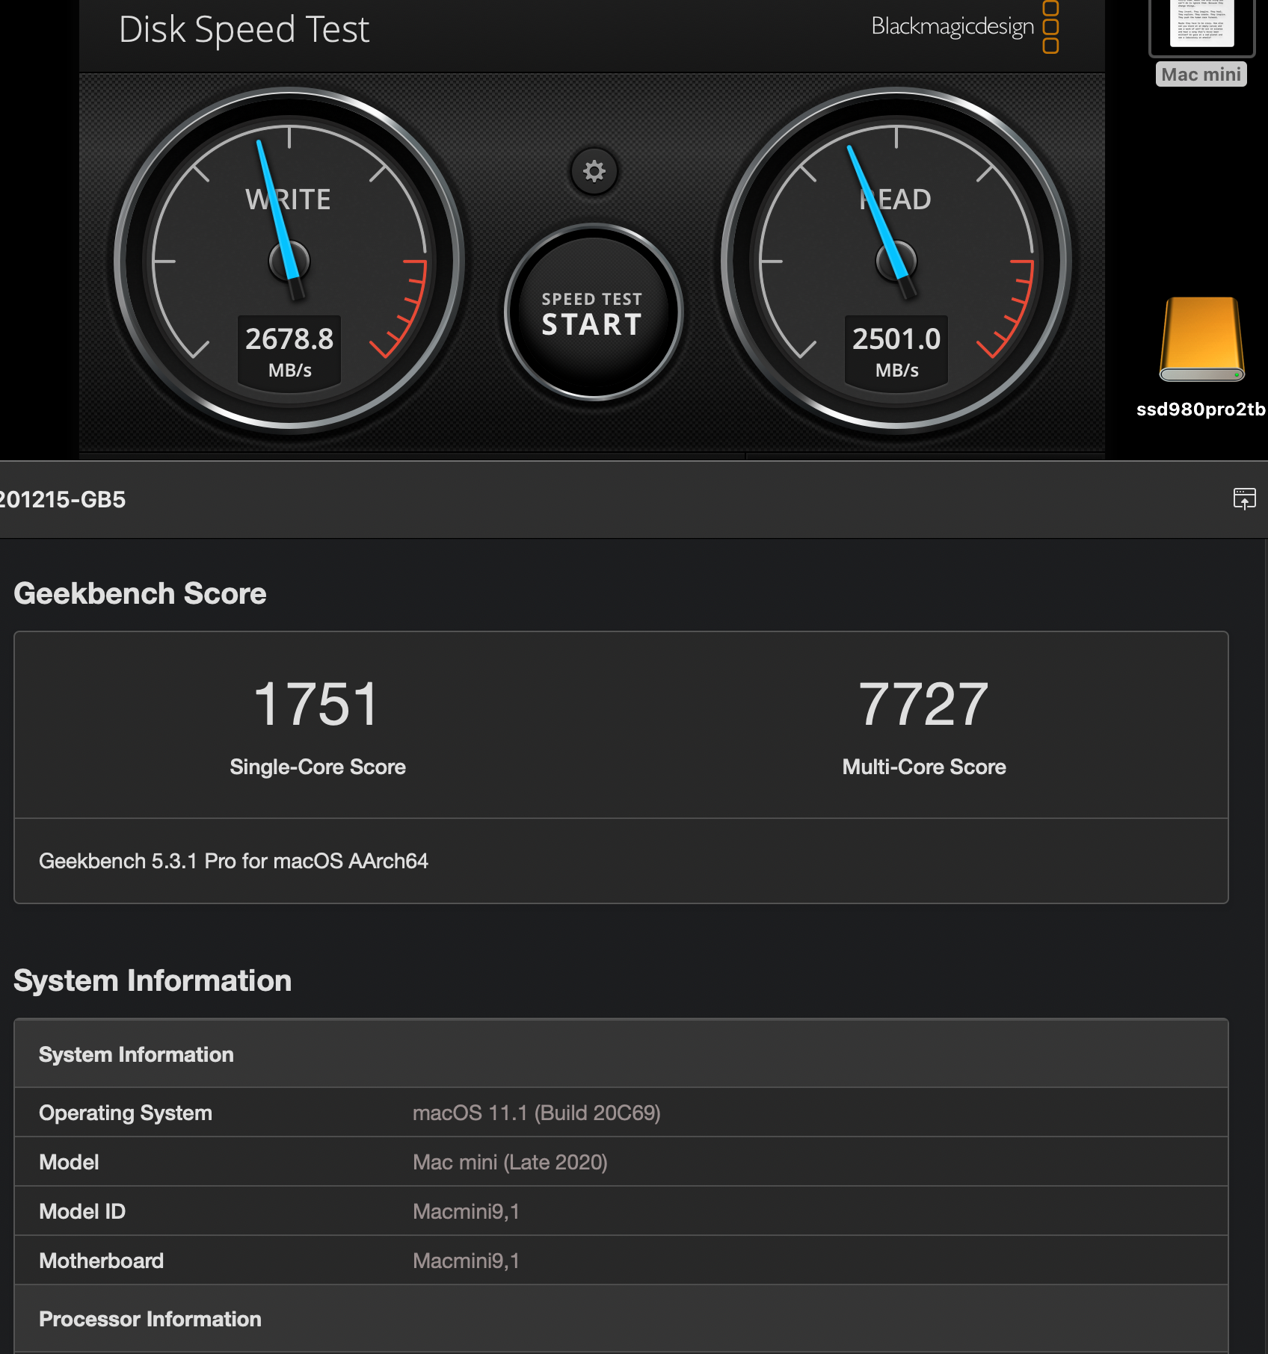The image size is (1268, 1354).
Task: Start the speed test
Action: pyautogui.click(x=593, y=312)
